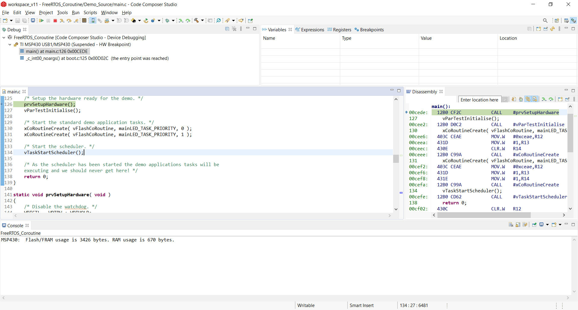Switch to the Breakpoints tab
578x310 pixels.
[x=369, y=29]
